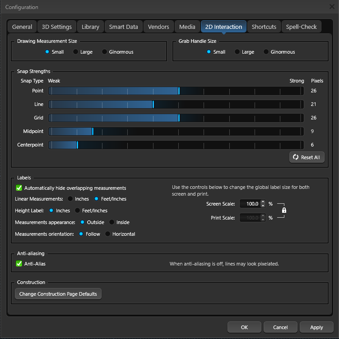This screenshot has height=339, width=339.
Task: Adjust the Centerpoint snap strength slider
Action: pyautogui.click(x=176, y=145)
